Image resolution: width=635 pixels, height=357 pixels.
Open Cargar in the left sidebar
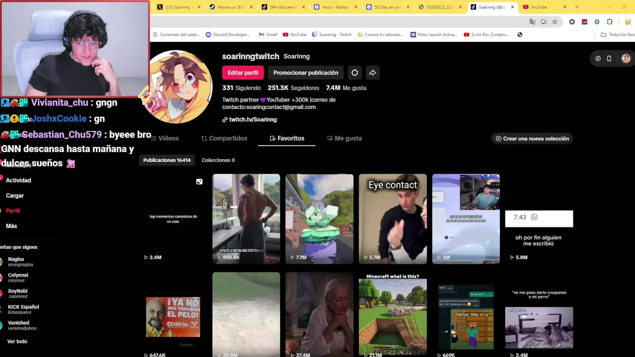pyautogui.click(x=15, y=196)
